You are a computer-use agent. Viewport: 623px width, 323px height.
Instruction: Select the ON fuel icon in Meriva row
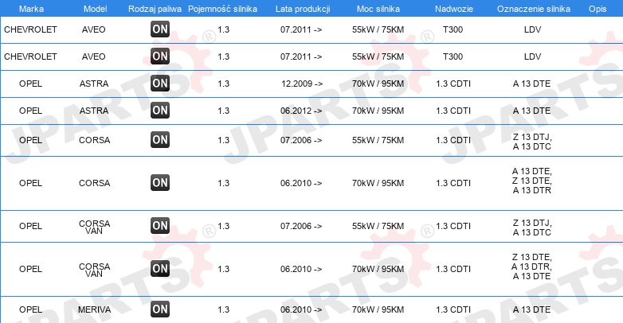pos(160,309)
